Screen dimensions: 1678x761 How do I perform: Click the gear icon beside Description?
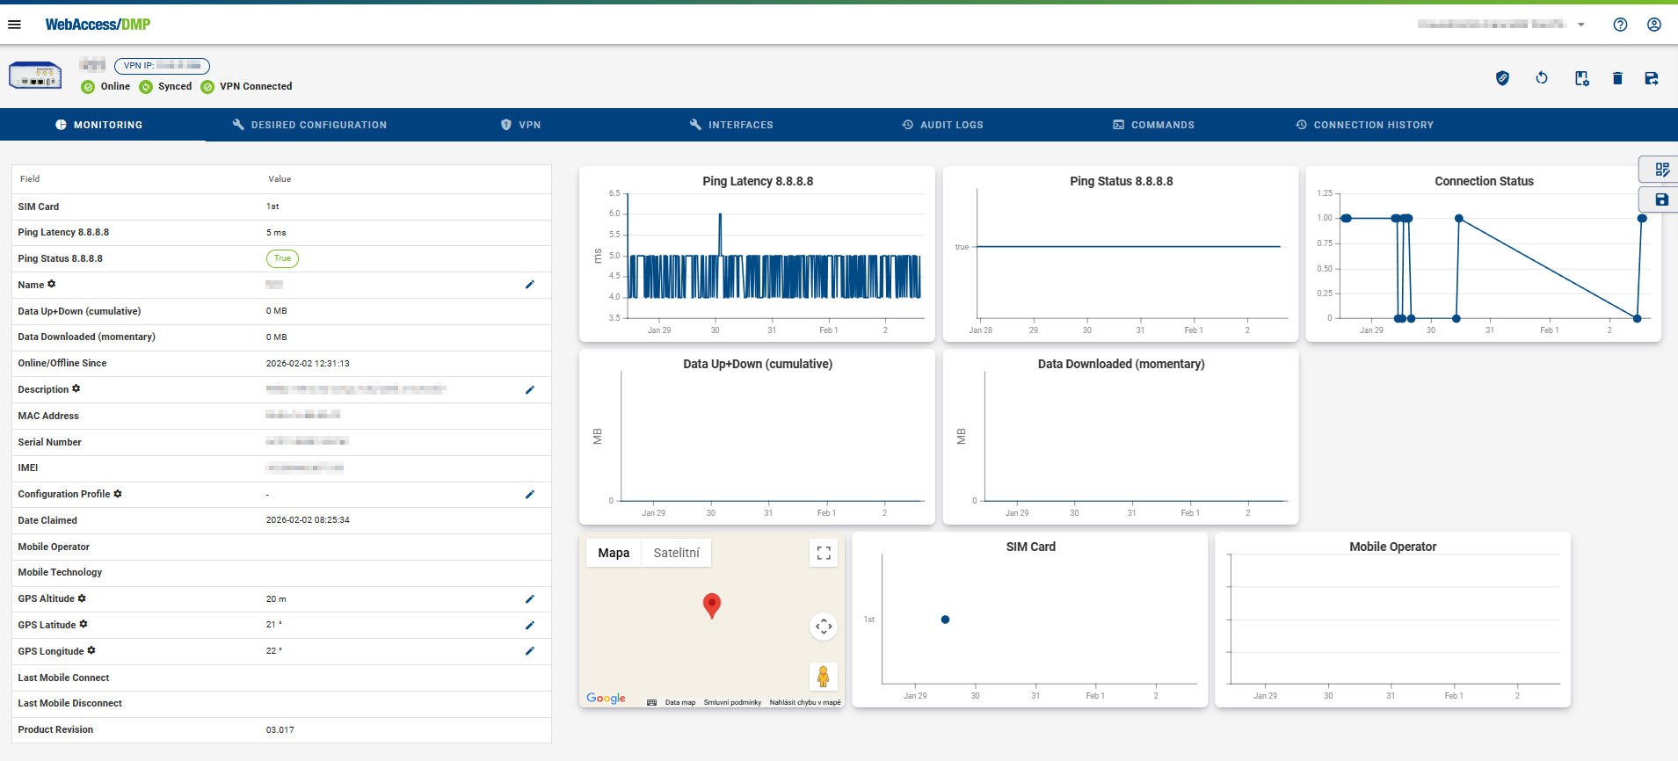76,388
